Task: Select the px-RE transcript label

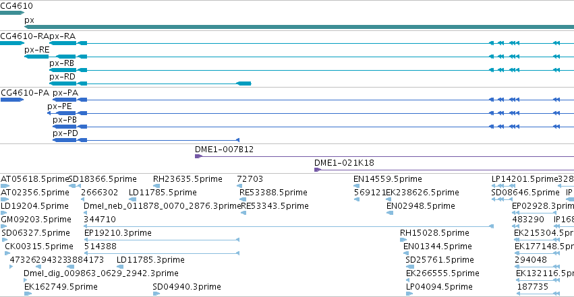Action: (36, 50)
